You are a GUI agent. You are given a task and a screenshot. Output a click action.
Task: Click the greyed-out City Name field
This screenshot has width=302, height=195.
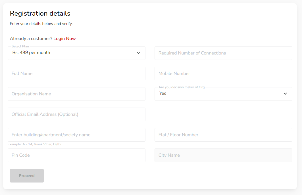tap(223, 155)
